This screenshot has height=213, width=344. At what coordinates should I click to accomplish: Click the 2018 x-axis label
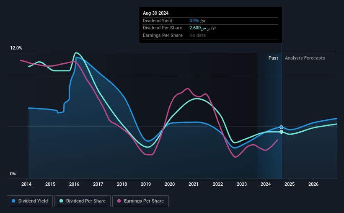click(x=122, y=184)
